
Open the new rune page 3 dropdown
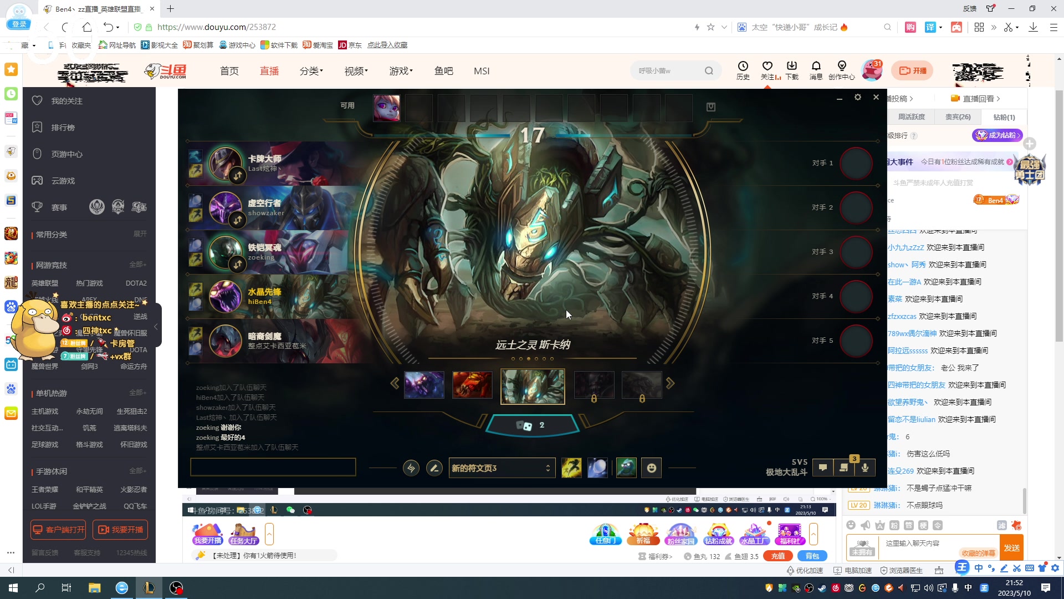[x=502, y=468]
